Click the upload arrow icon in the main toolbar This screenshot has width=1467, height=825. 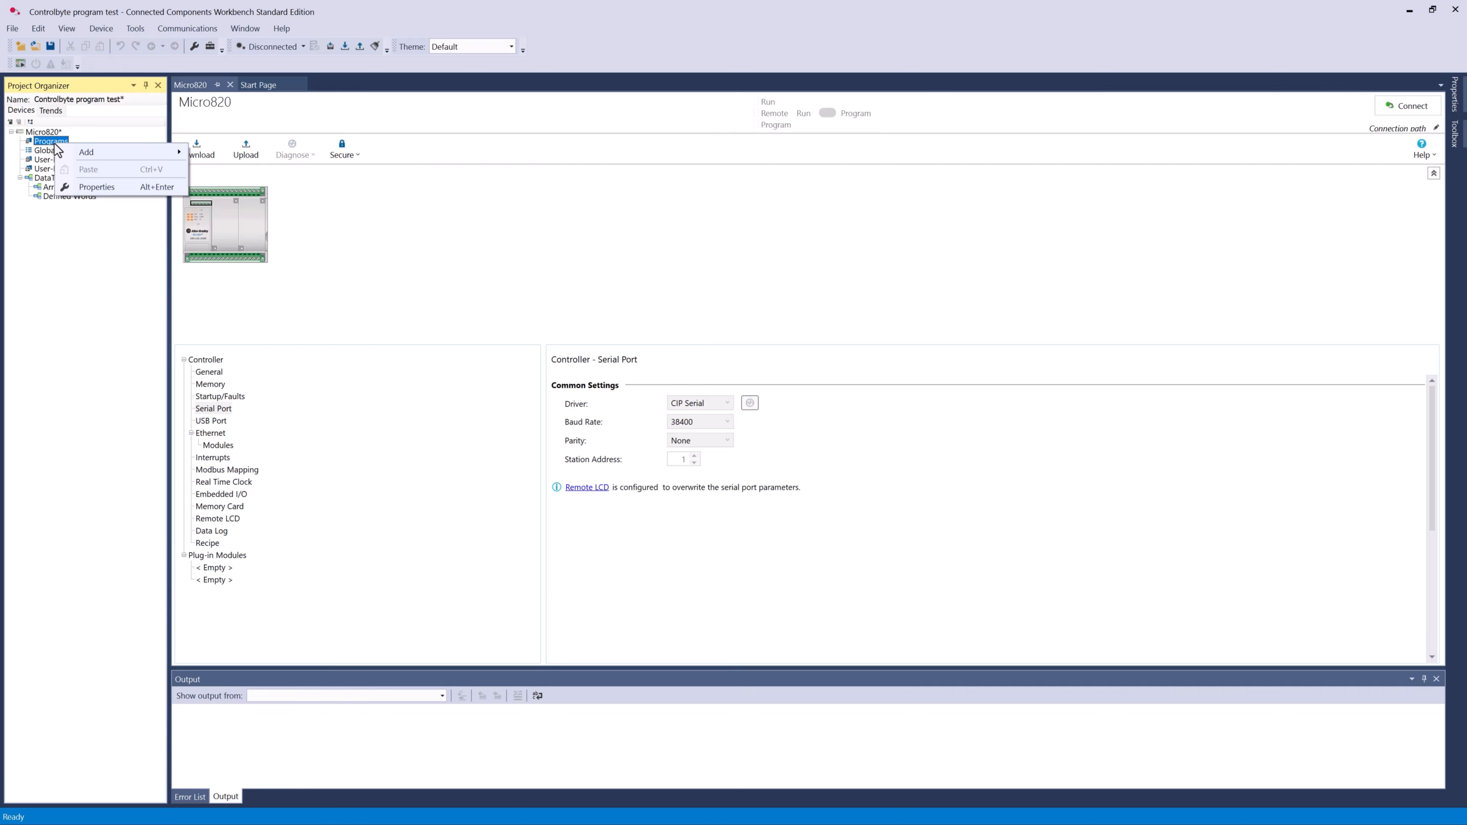click(360, 46)
